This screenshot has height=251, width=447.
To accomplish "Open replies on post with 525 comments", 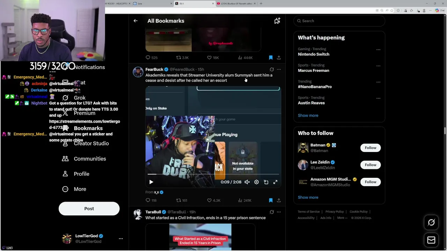I will pyautogui.click(x=152, y=58).
